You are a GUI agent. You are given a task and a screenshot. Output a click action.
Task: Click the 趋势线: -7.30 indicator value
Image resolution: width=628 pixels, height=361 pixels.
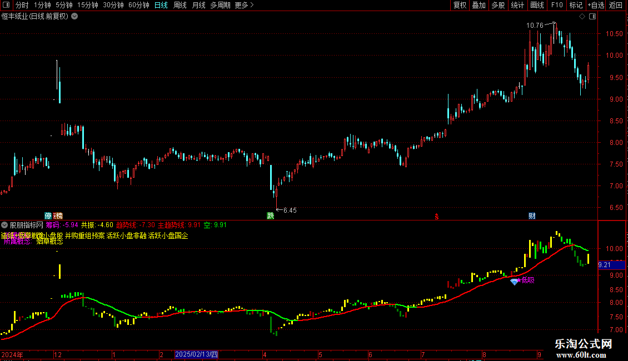(136, 225)
